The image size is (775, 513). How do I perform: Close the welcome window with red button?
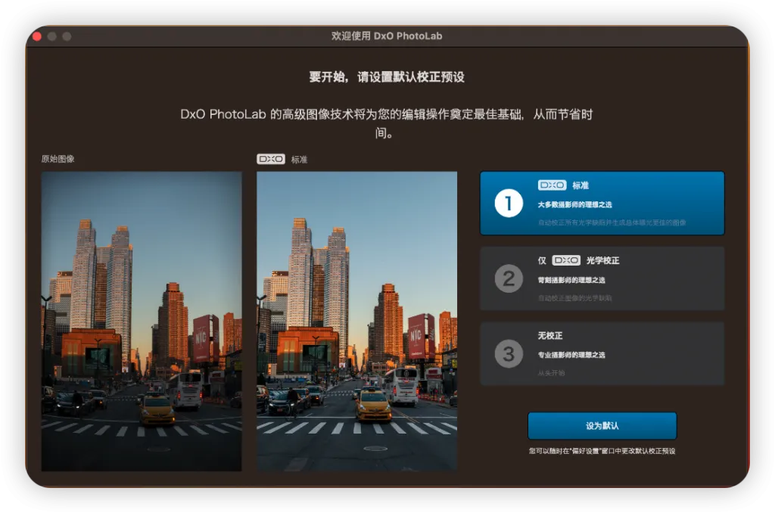point(36,36)
